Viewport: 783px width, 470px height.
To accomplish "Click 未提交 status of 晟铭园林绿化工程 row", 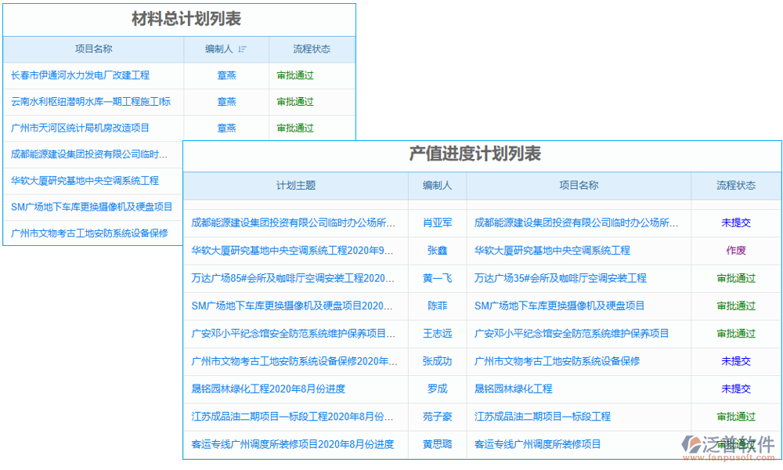I will click(735, 389).
